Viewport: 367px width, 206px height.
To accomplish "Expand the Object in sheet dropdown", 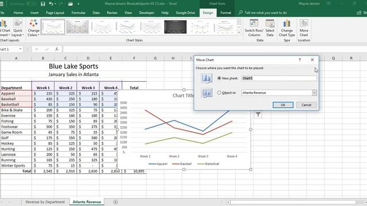I will click(314, 93).
